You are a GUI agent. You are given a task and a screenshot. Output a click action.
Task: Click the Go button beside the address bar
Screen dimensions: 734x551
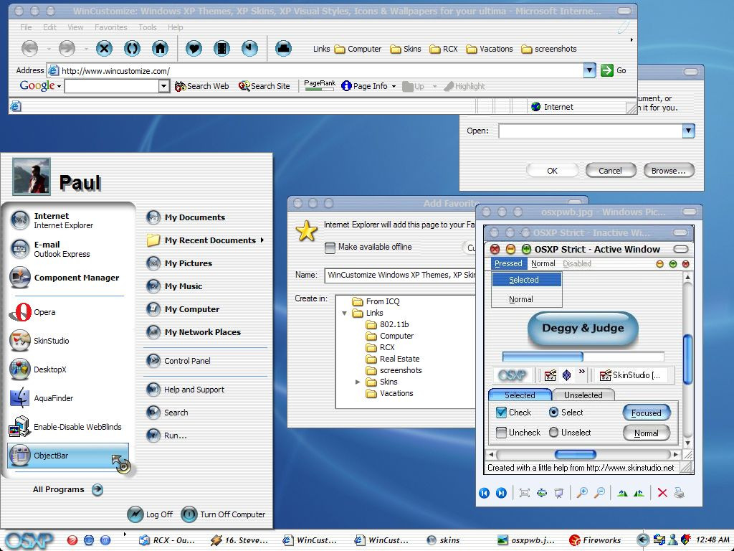614,70
